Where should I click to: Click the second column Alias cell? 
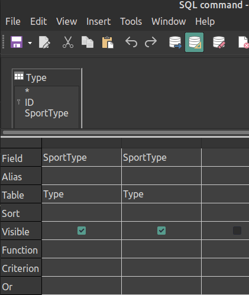[x=161, y=176]
